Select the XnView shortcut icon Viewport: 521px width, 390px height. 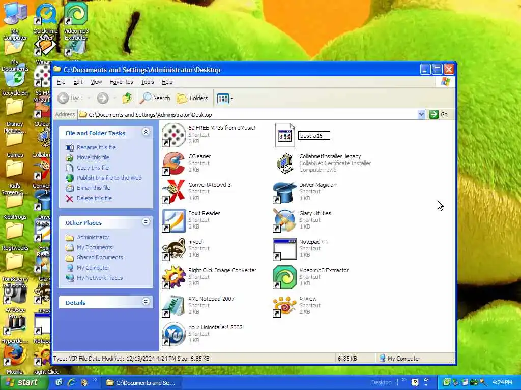[284, 306]
